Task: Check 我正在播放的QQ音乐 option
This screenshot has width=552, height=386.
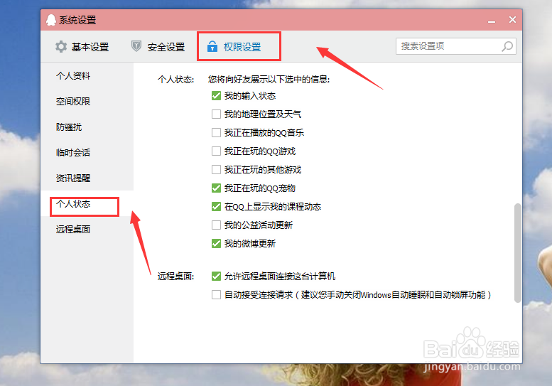Action: click(x=216, y=133)
